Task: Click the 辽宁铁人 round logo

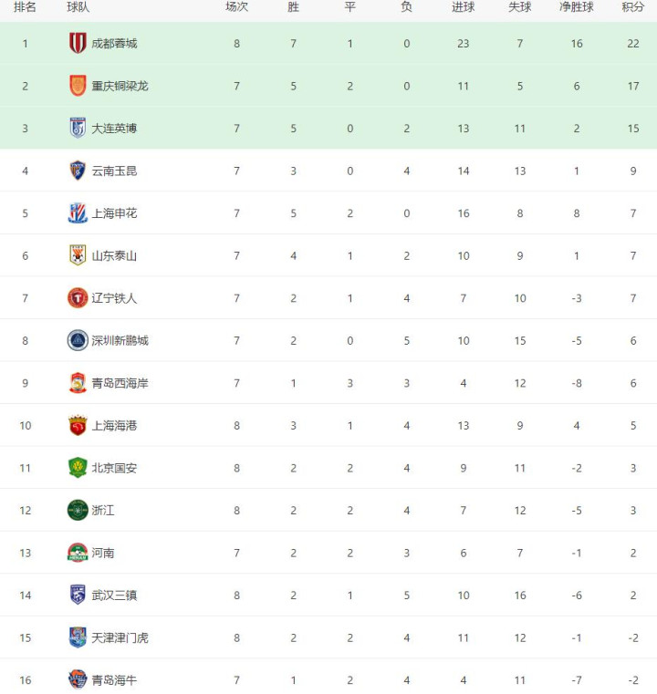Action: point(78,298)
